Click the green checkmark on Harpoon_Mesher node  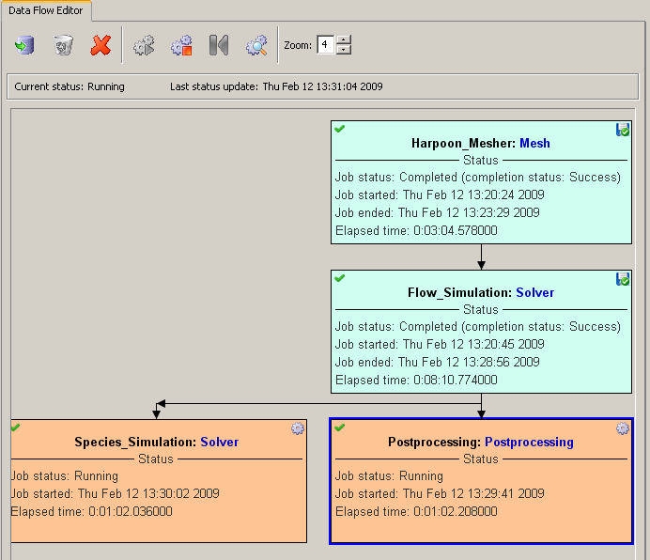[x=339, y=129]
